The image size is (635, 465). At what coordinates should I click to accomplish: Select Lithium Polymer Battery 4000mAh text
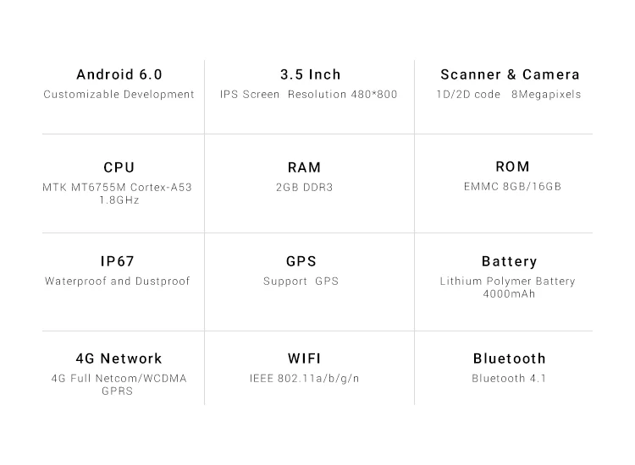click(x=508, y=287)
